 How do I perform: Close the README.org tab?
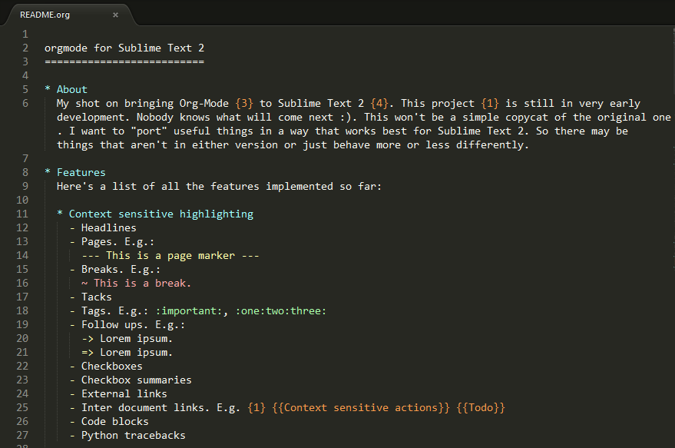(115, 15)
